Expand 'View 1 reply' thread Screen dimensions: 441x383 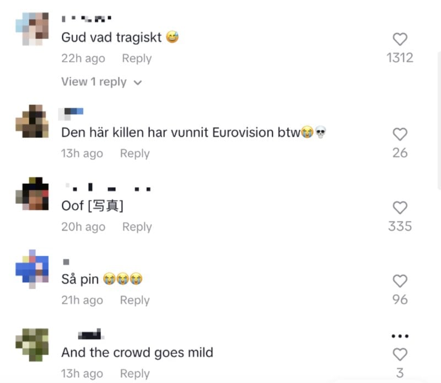coord(101,82)
